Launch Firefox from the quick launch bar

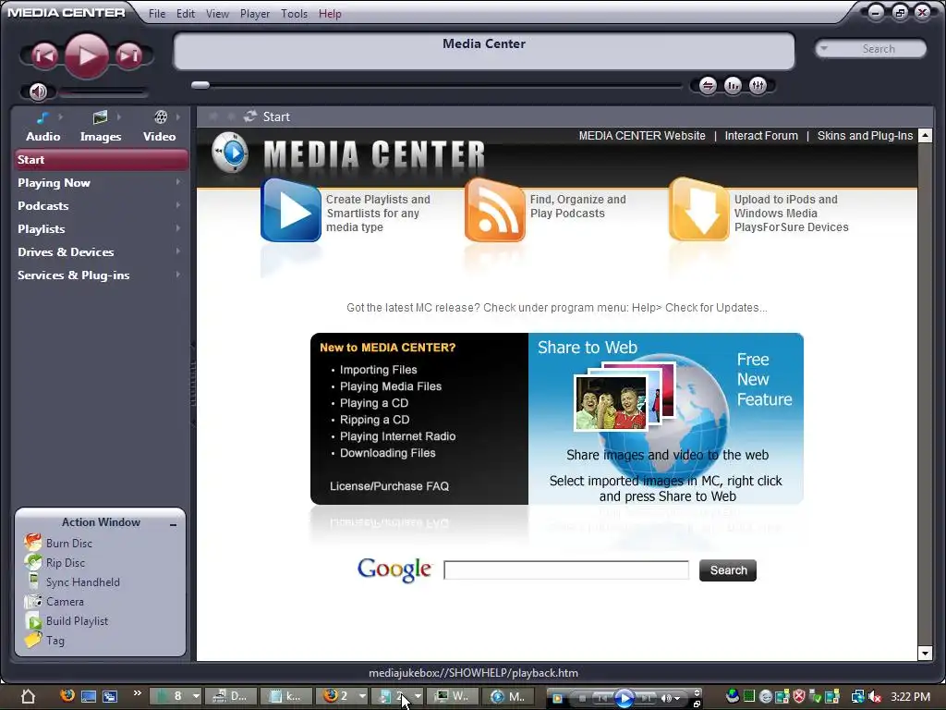[67, 695]
